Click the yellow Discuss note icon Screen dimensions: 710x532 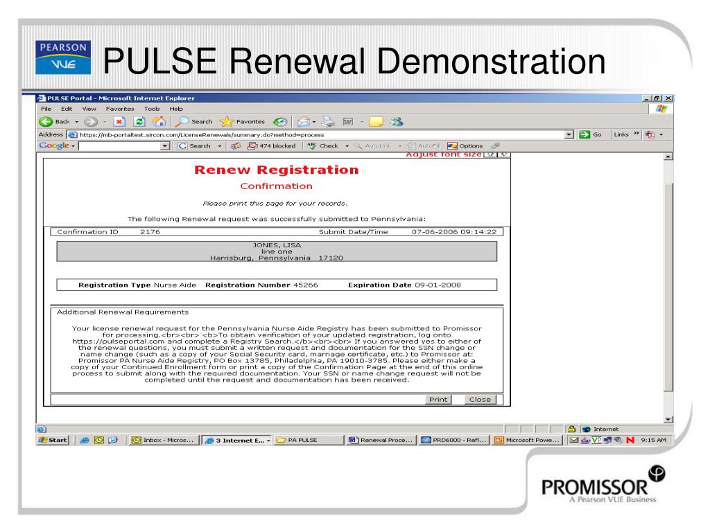(x=376, y=121)
